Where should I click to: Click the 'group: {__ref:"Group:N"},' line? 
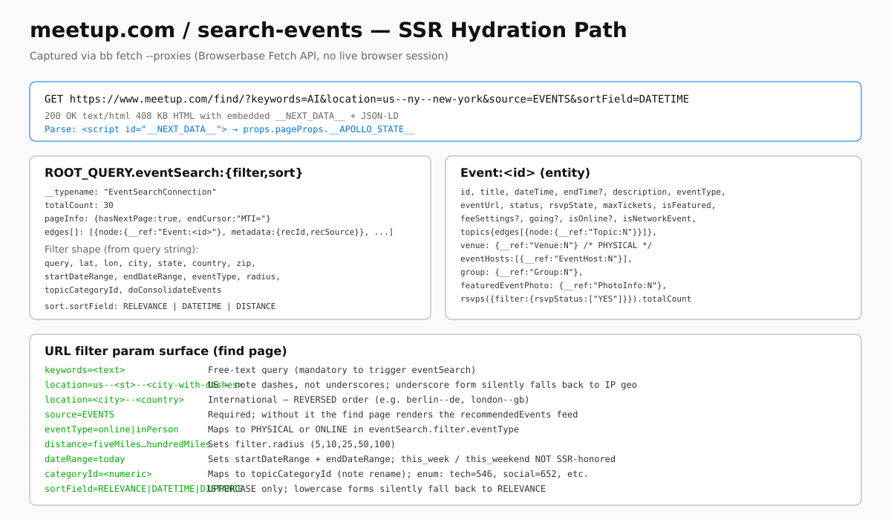click(x=521, y=272)
